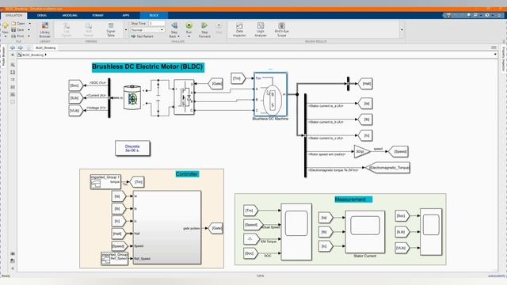The width and height of the screenshot is (507, 285).
Task: Select the Electromagnetic_Torque goto tag
Action: (387, 168)
